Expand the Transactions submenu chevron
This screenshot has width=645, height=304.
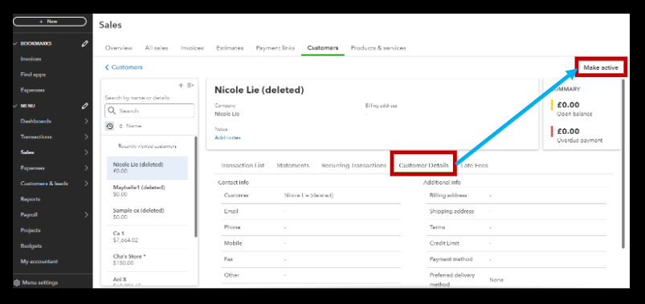(x=87, y=137)
